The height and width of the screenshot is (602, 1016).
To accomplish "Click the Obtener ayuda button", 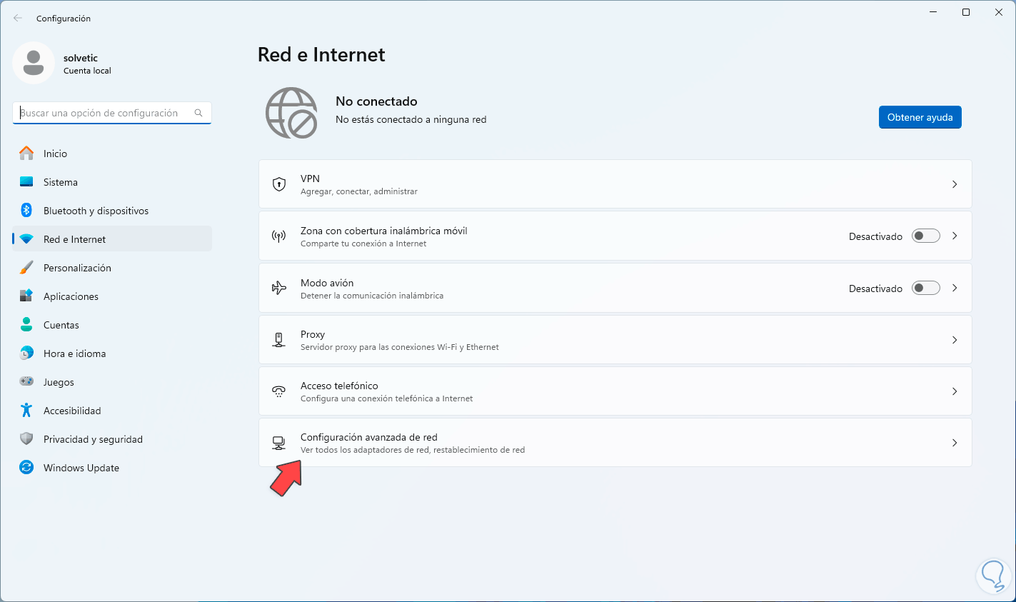I will click(920, 117).
